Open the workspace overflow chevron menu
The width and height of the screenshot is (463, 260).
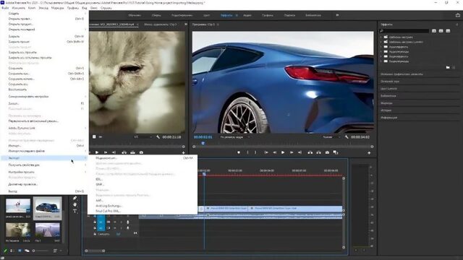pyautogui.click(x=337, y=15)
